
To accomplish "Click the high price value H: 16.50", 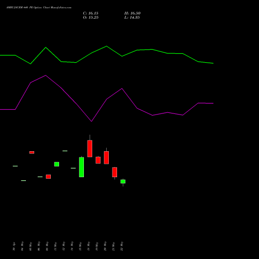I will pyautogui.click(x=132, y=13).
